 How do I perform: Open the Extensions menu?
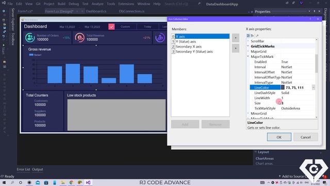pos(126,4)
